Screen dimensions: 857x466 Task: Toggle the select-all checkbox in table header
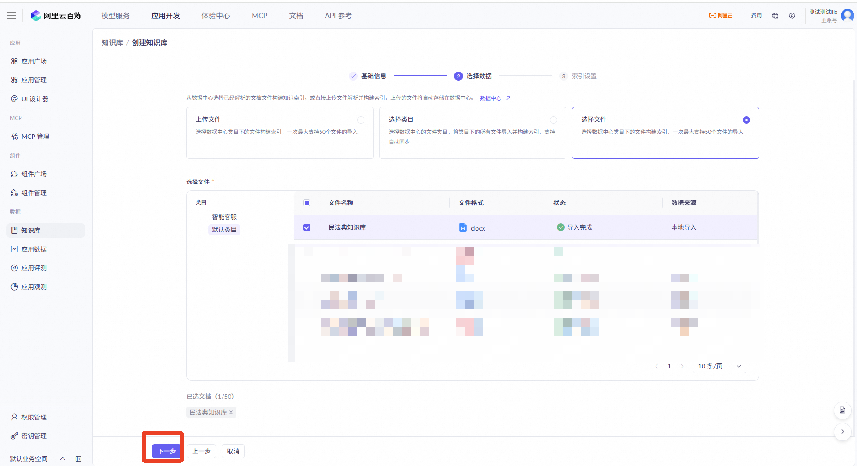pos(307,203)
